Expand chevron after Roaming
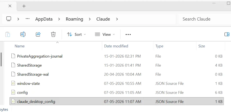231x112 pixels. [90, 19]
